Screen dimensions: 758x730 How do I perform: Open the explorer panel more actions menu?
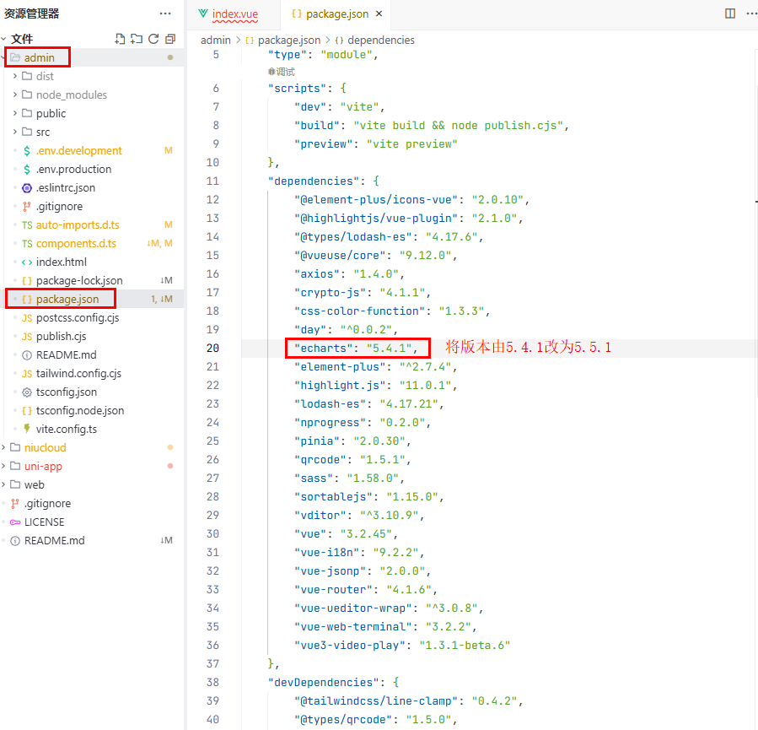tap(165, 14)
